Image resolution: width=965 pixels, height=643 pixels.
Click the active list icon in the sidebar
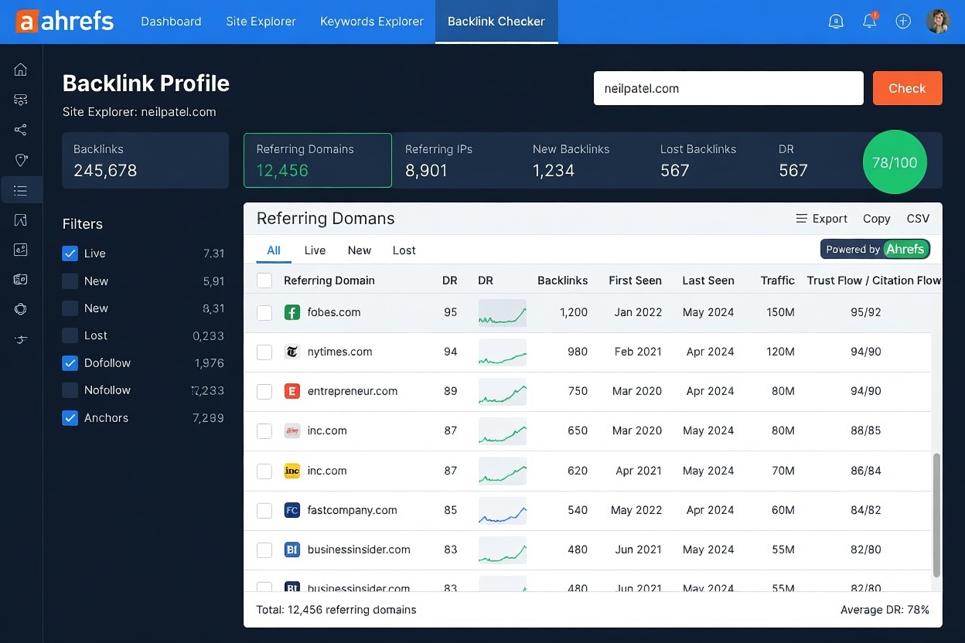(x=20, y=189)
